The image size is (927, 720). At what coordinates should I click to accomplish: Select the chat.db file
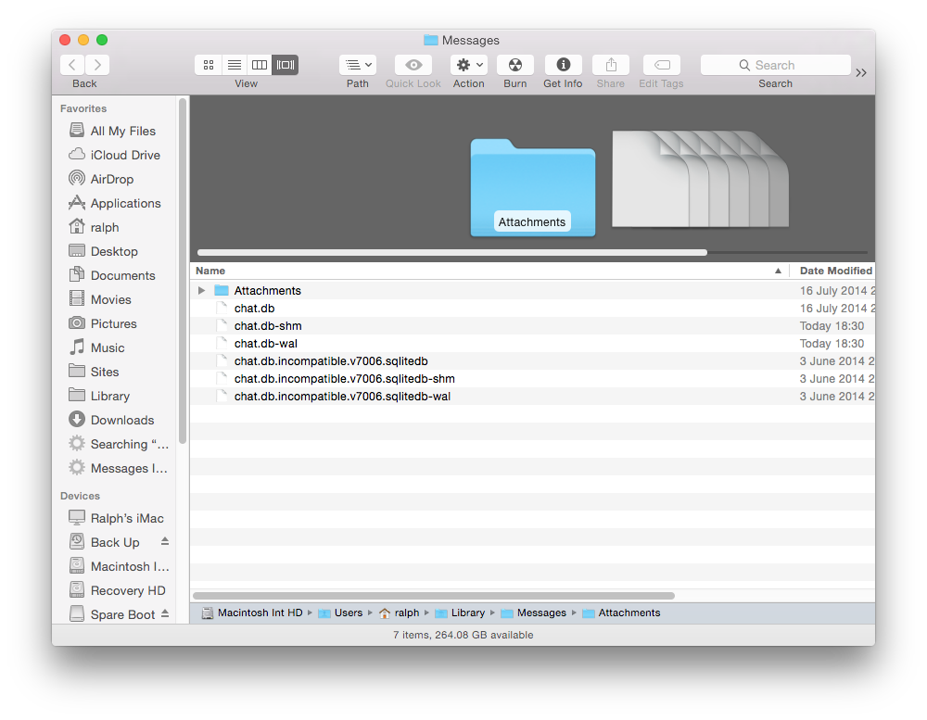coord(532,308)
